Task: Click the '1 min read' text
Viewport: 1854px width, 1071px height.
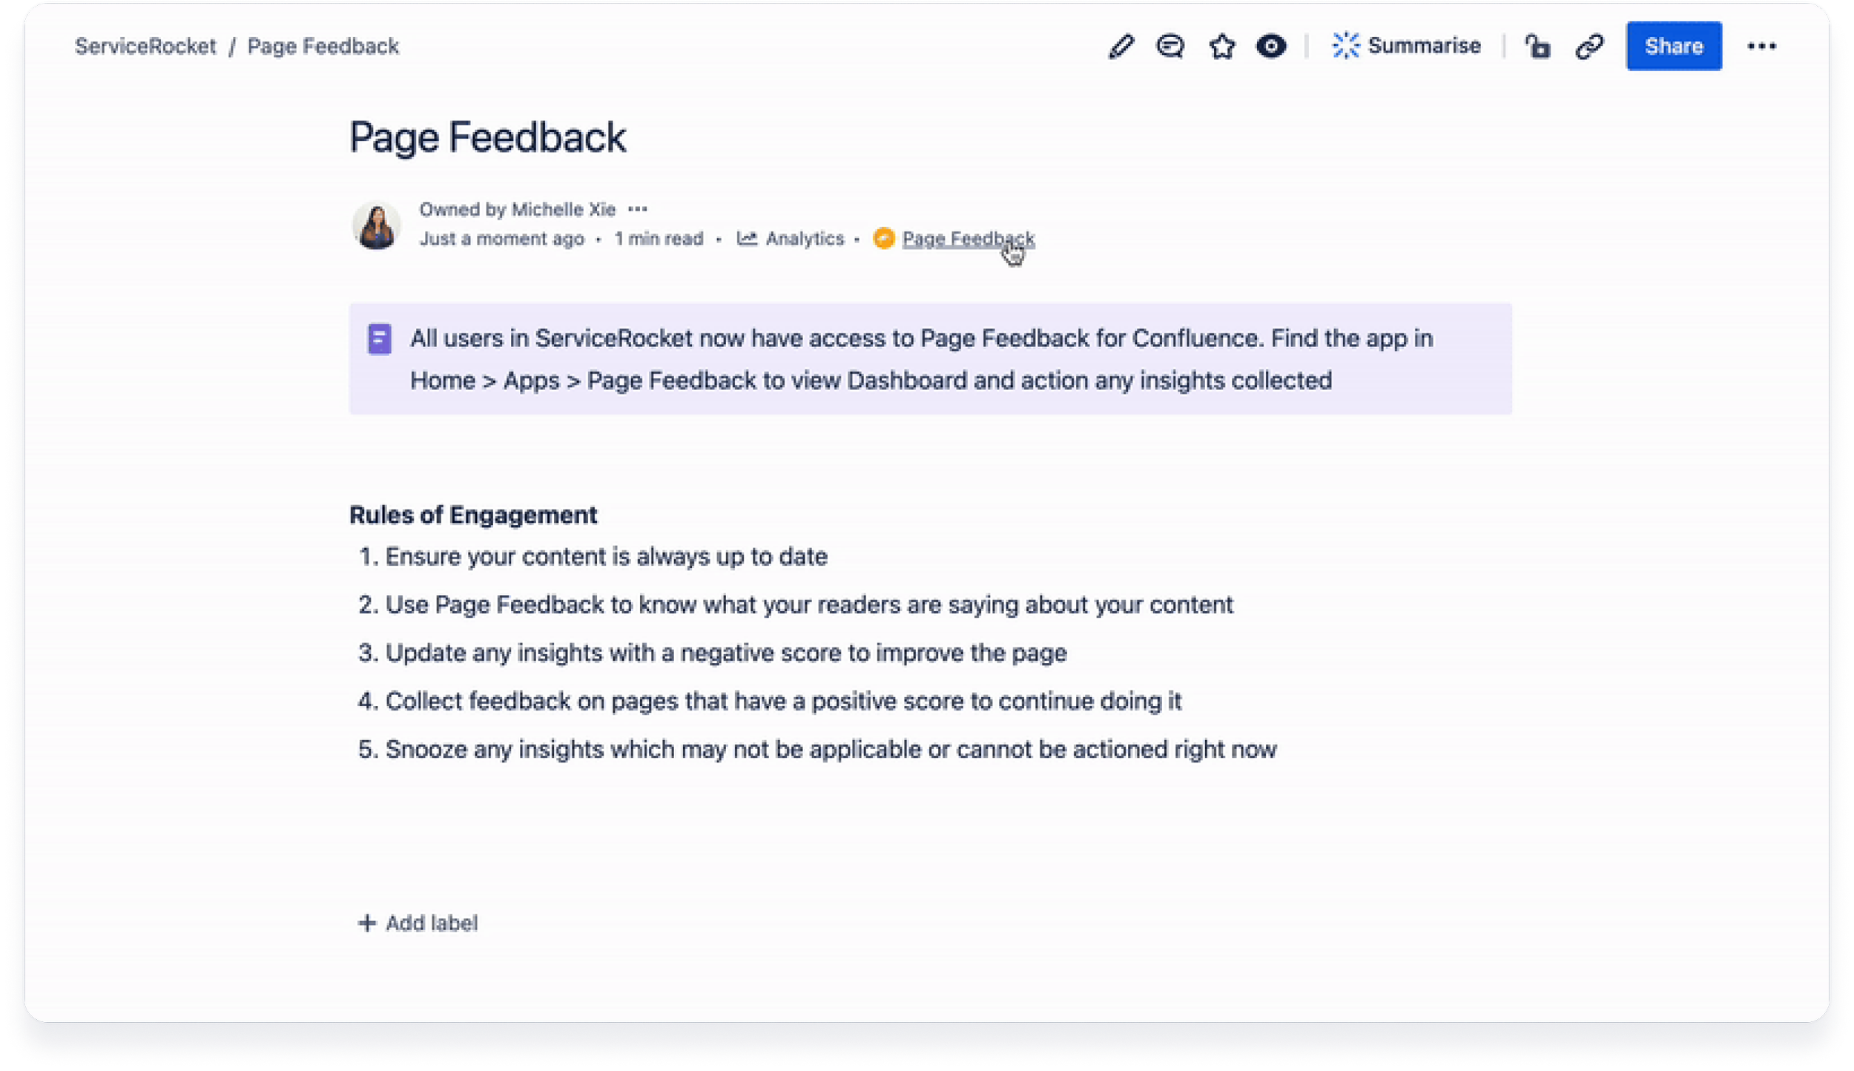Action: click(x=659, y=238)
